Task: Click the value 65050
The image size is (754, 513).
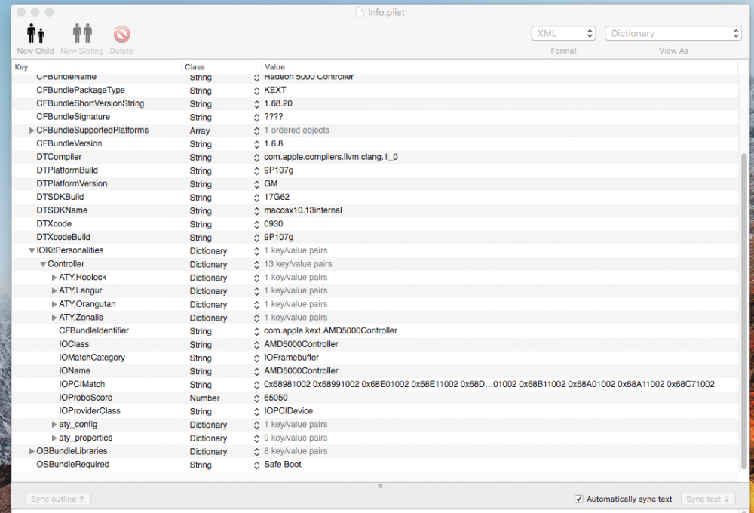Action: [275, 398]
